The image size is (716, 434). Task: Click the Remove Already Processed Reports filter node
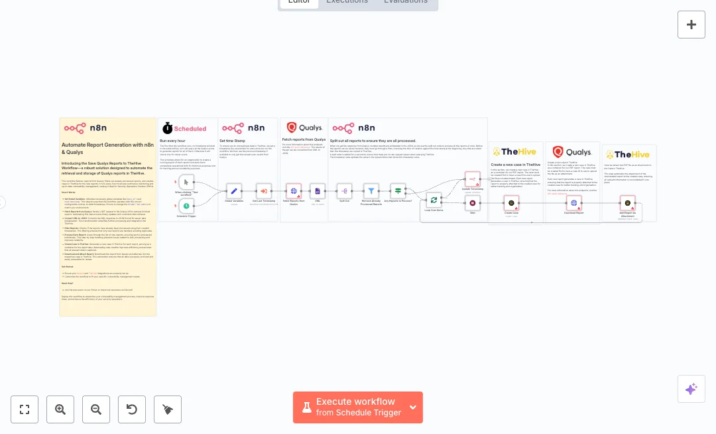tap(371, 191)
